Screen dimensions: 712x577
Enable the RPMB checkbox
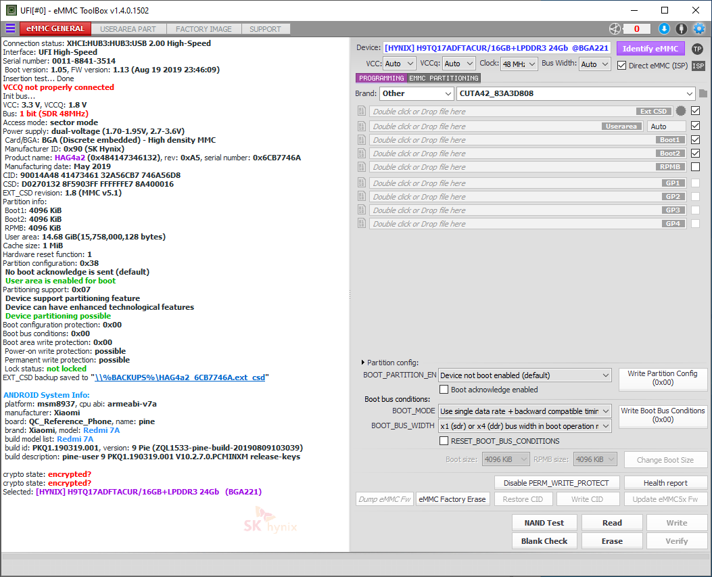pos(695,166)
